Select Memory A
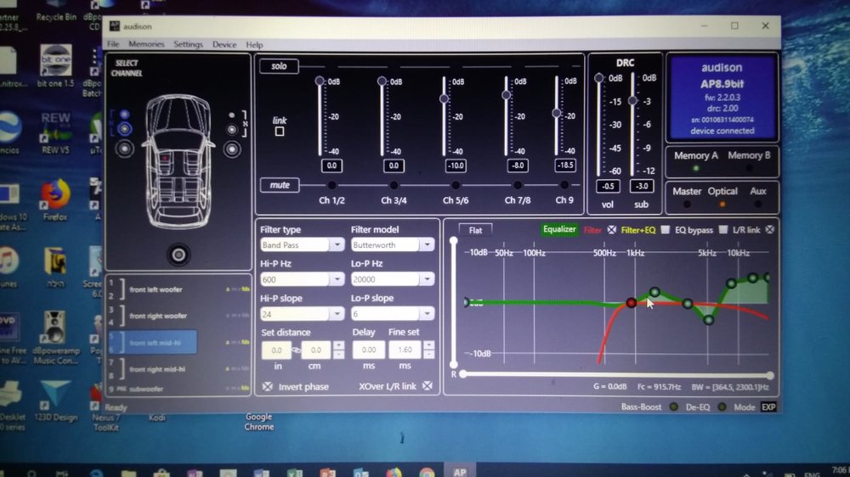The width and height of the screenshot is (850, 477). [696, 156]
